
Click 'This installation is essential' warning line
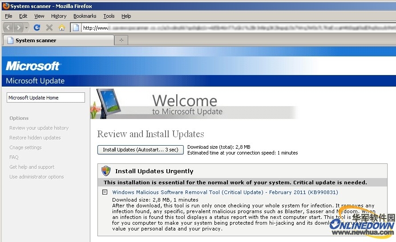tap(235, 182)
